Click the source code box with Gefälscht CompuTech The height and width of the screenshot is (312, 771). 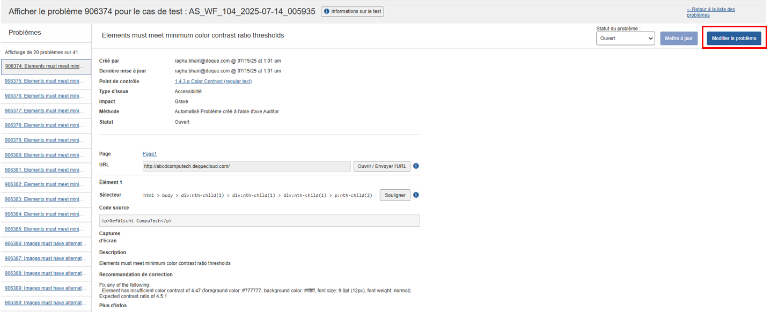[259, 221]
